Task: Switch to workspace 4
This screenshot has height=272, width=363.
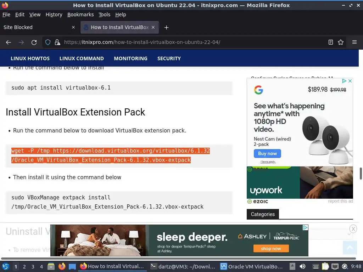Action: click(41, 267)
